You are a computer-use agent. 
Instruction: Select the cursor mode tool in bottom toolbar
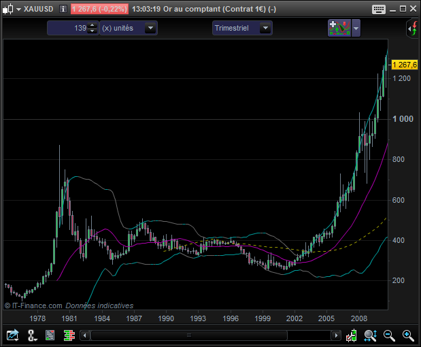32,335
